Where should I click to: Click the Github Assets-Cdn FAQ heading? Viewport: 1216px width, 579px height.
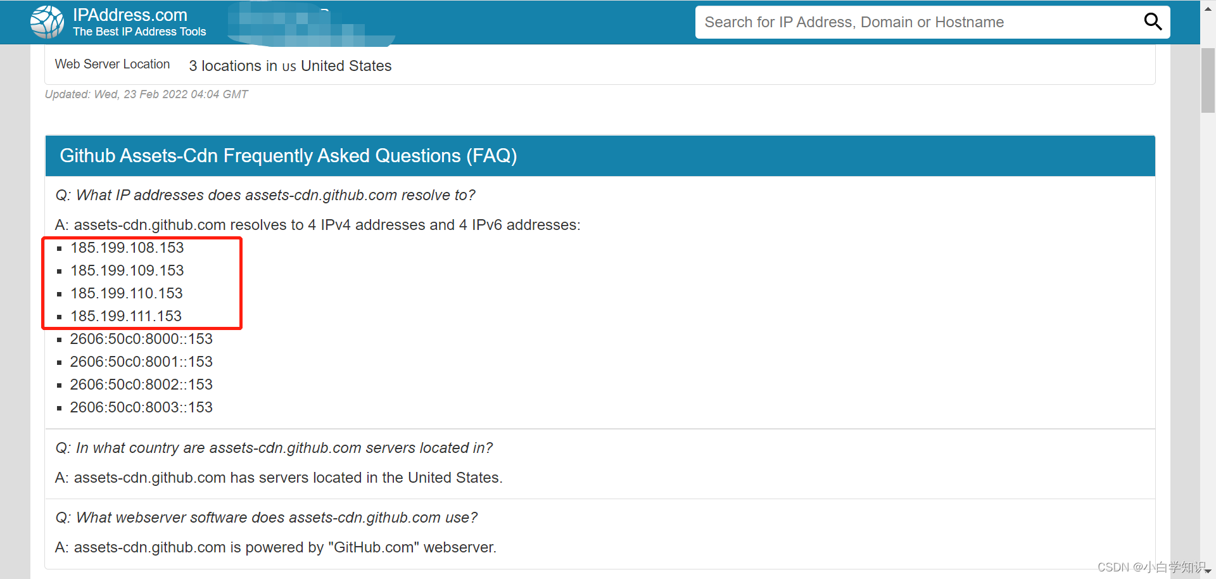(288, 156)
